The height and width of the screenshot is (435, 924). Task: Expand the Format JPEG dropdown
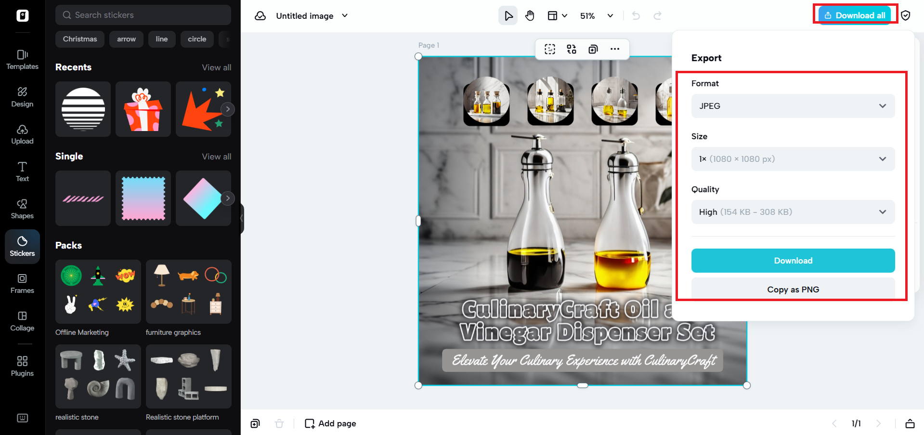[793, 106]
